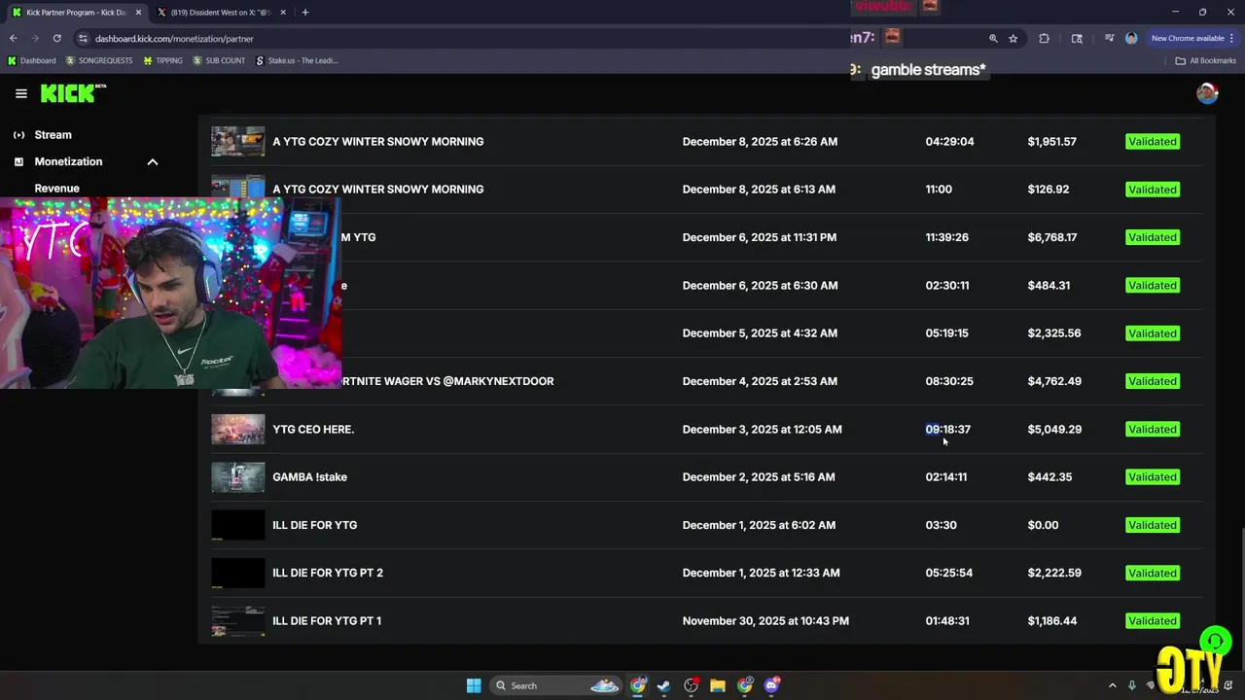The image size is (1245, 700).
Task: Bookmark this page with the star
Action: coord(1014,38)
